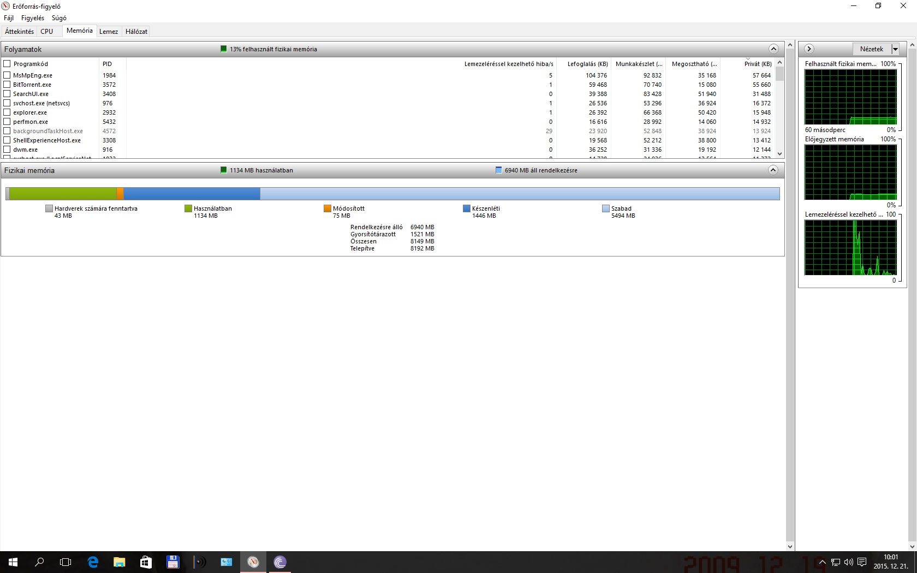This screenshot has width=917, height=573.
Task: Click the speaker-style app taskbar icon
Action: point(199,562)
